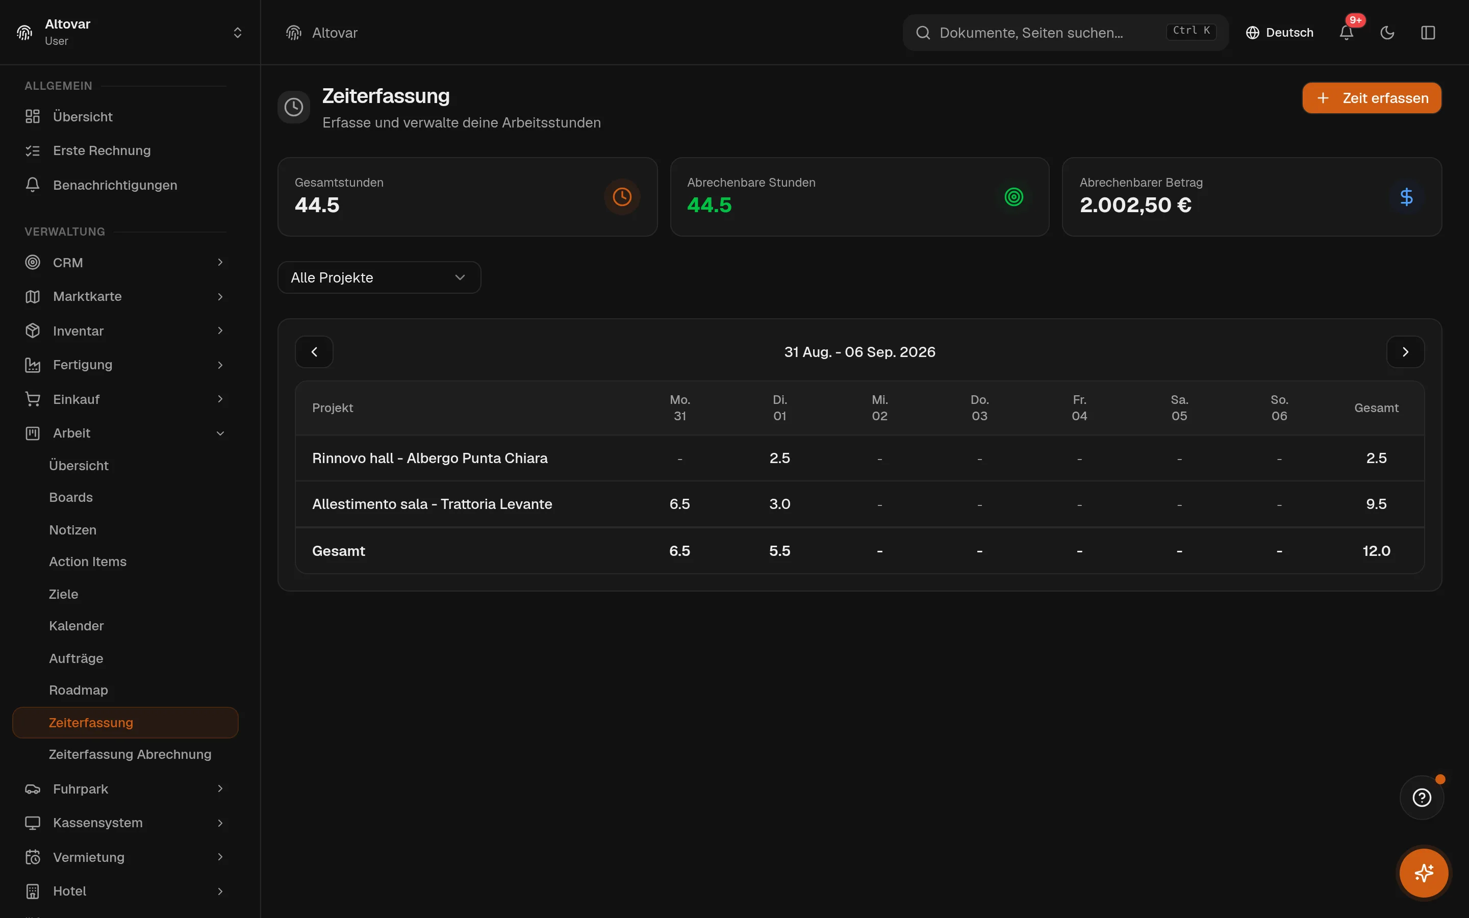Open notifications bell with 9+ badge
Viewport: 1469px width, 918px height.
click(x=1347, y=33)
